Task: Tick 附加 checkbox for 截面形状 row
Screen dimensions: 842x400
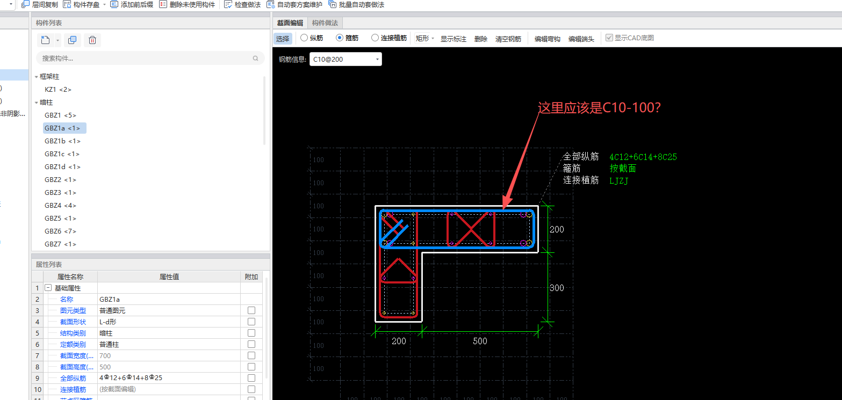Action: click(x=251, y=322)
